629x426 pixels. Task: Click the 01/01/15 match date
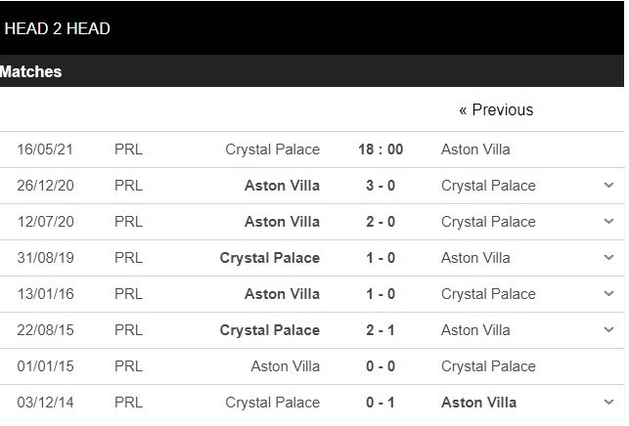pos(45,366)
